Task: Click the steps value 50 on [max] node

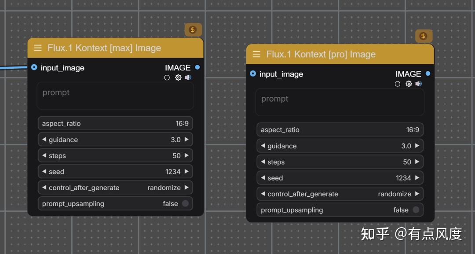Action: (177, 156)
